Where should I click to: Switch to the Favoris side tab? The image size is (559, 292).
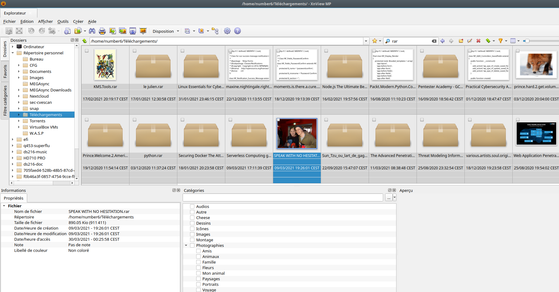coord(5,71)
